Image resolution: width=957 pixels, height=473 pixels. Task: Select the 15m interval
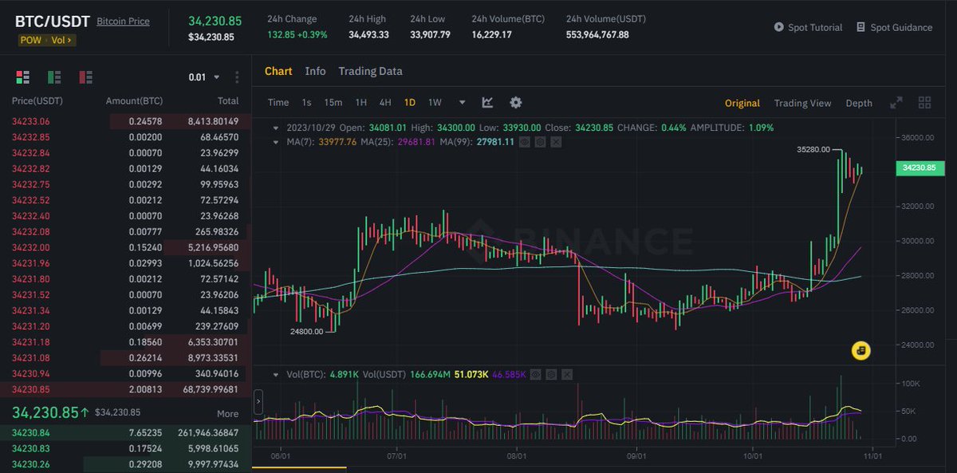(x=333, y=102)
